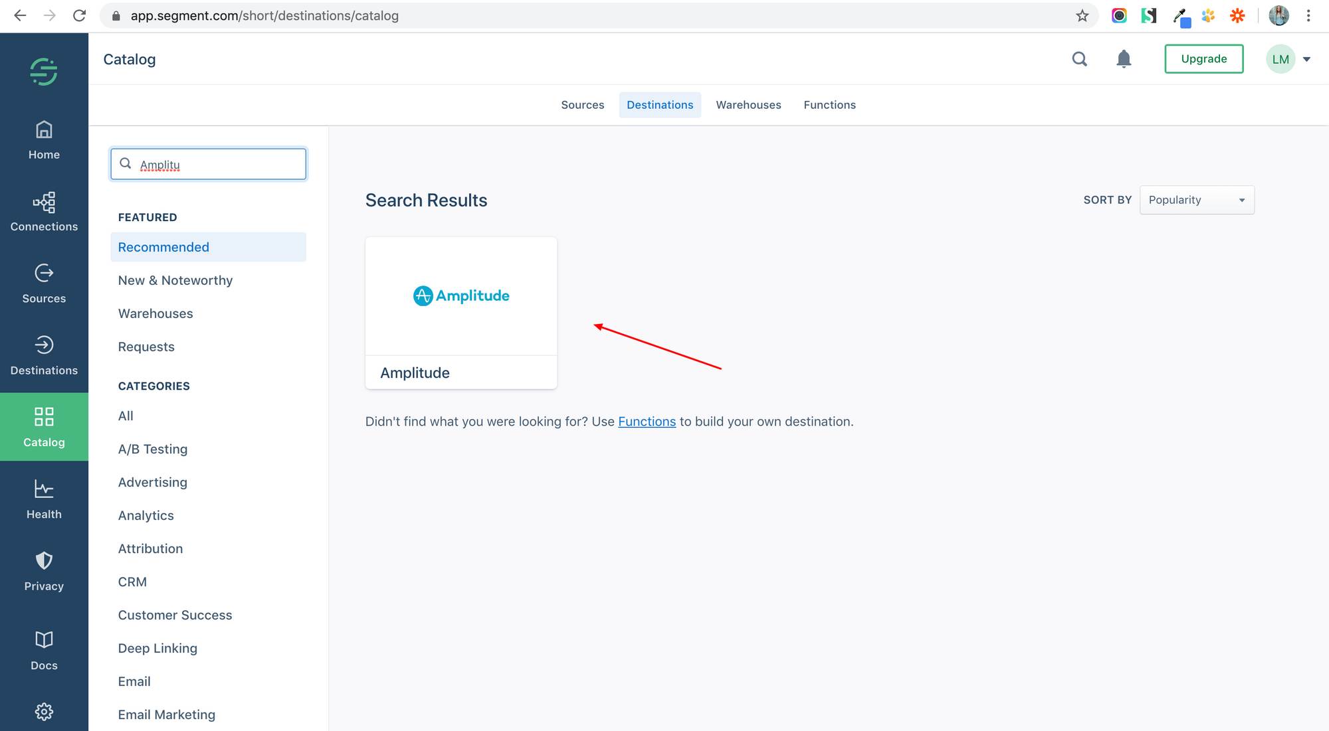
Task: Enable the All categories filter
Action: click(x=125, y=416)
